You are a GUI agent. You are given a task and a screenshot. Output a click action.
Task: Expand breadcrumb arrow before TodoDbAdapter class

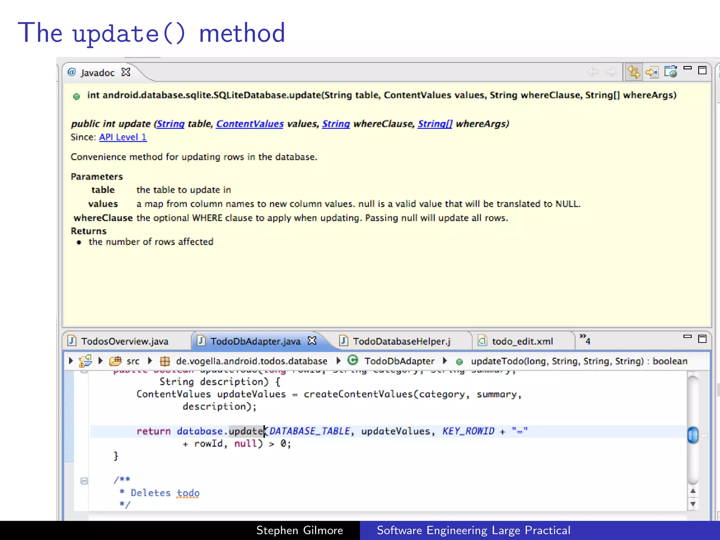[339, 361]
